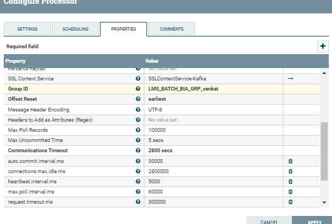
Task: View help for Communications Timeout
Action: 138,151
